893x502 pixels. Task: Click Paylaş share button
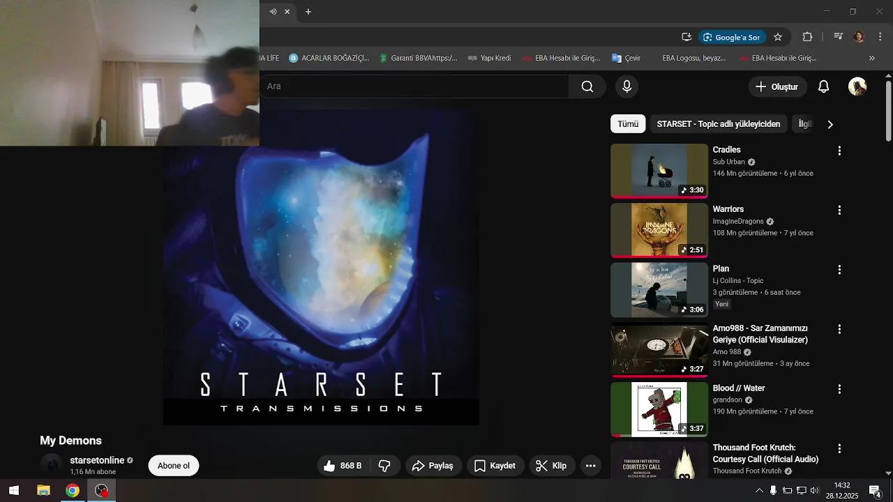[433, 466]
